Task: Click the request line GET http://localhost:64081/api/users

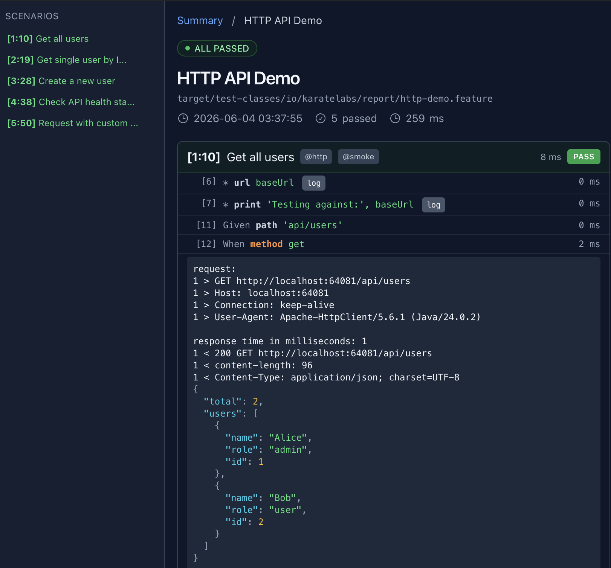Action: point(302,281)
